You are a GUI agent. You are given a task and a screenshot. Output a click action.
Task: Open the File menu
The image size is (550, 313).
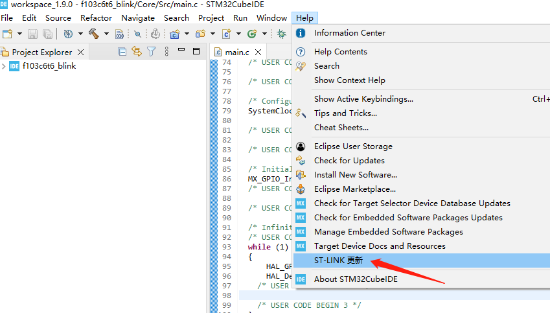pos(7,18)
